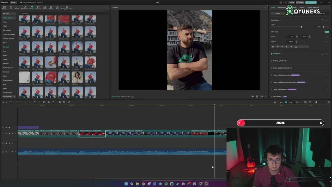The image size is (332, 187).
Task: Click the align-left icon under Döndür
Action: 273,47
